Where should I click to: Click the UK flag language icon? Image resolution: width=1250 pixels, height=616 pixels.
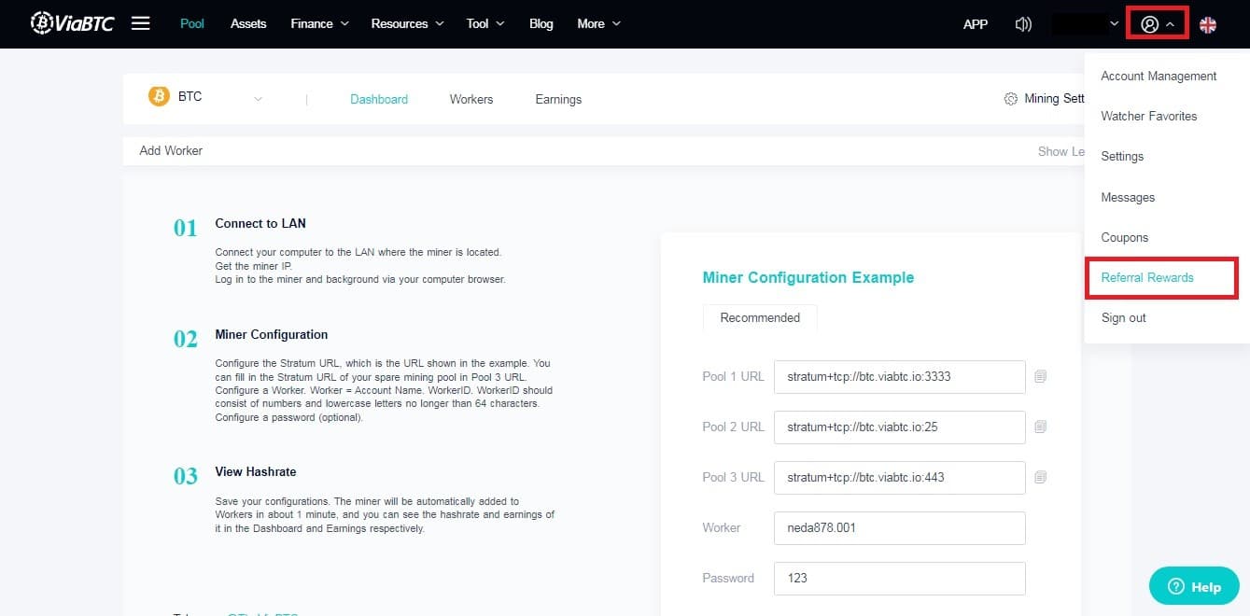pos(1208,24)
